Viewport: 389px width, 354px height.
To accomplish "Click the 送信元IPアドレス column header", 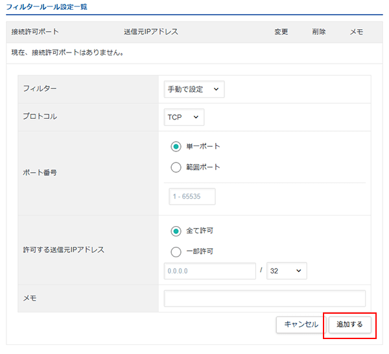I will point(150,32).
